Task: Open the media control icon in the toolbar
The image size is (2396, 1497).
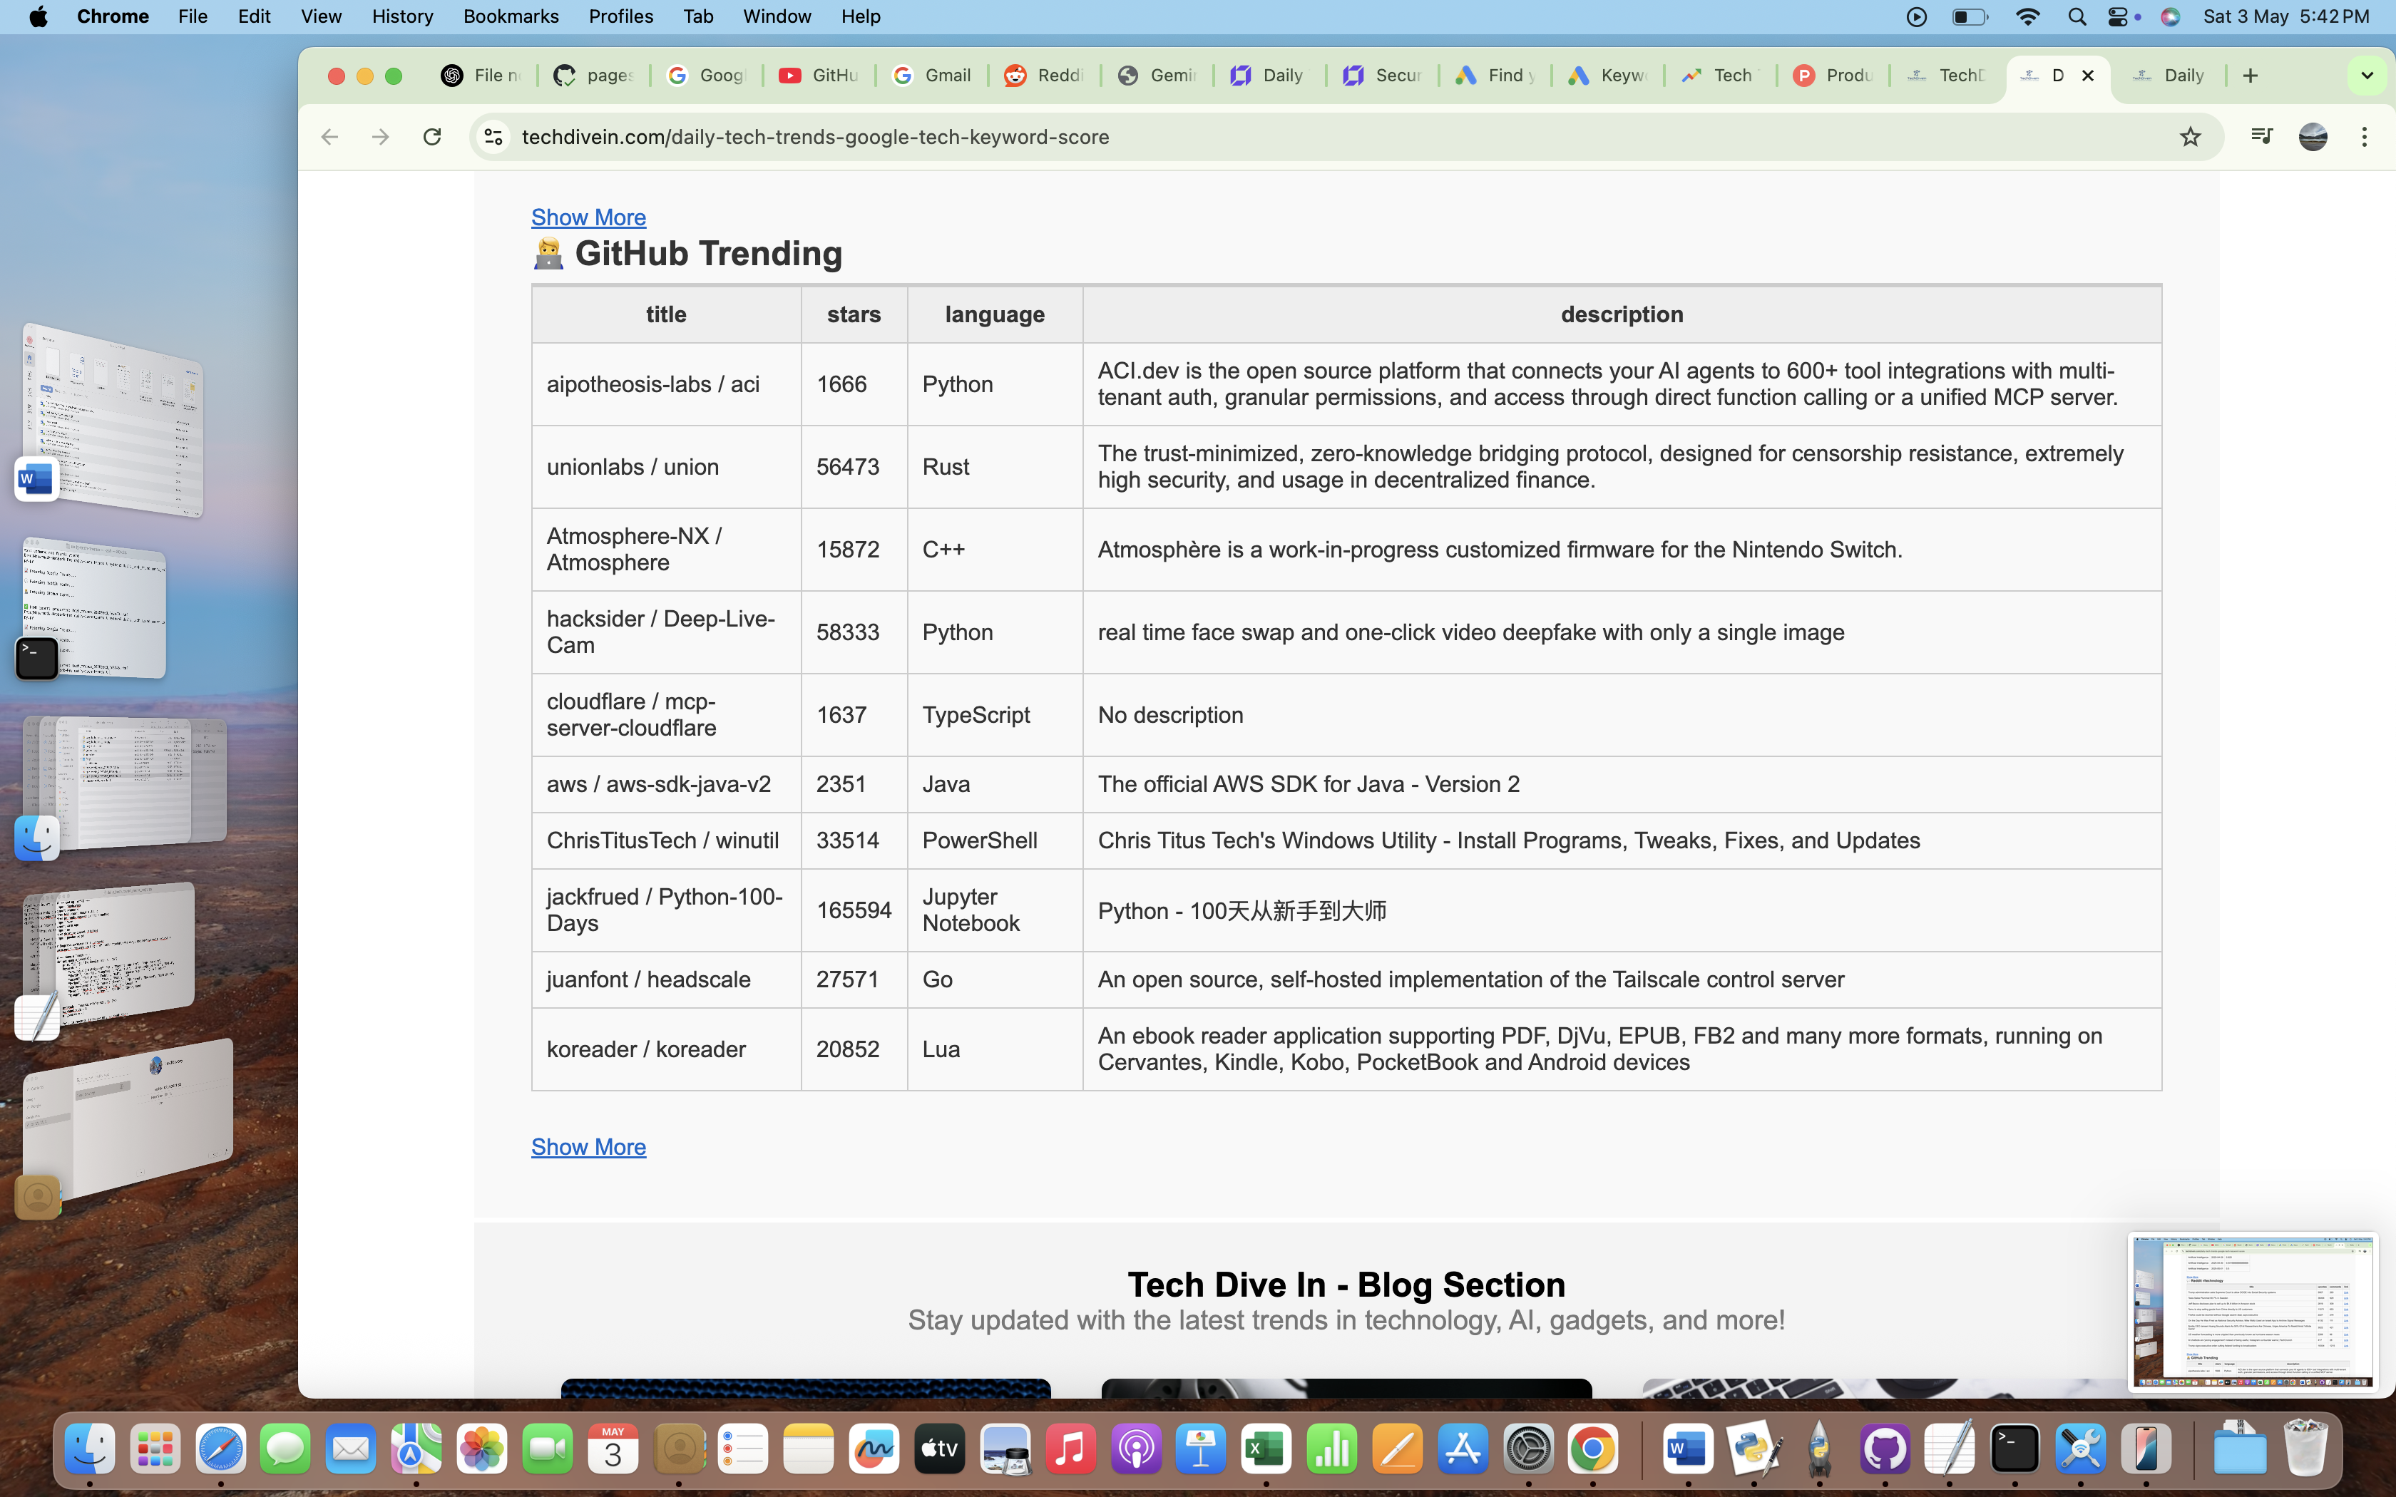Action: pos(2261,137)
